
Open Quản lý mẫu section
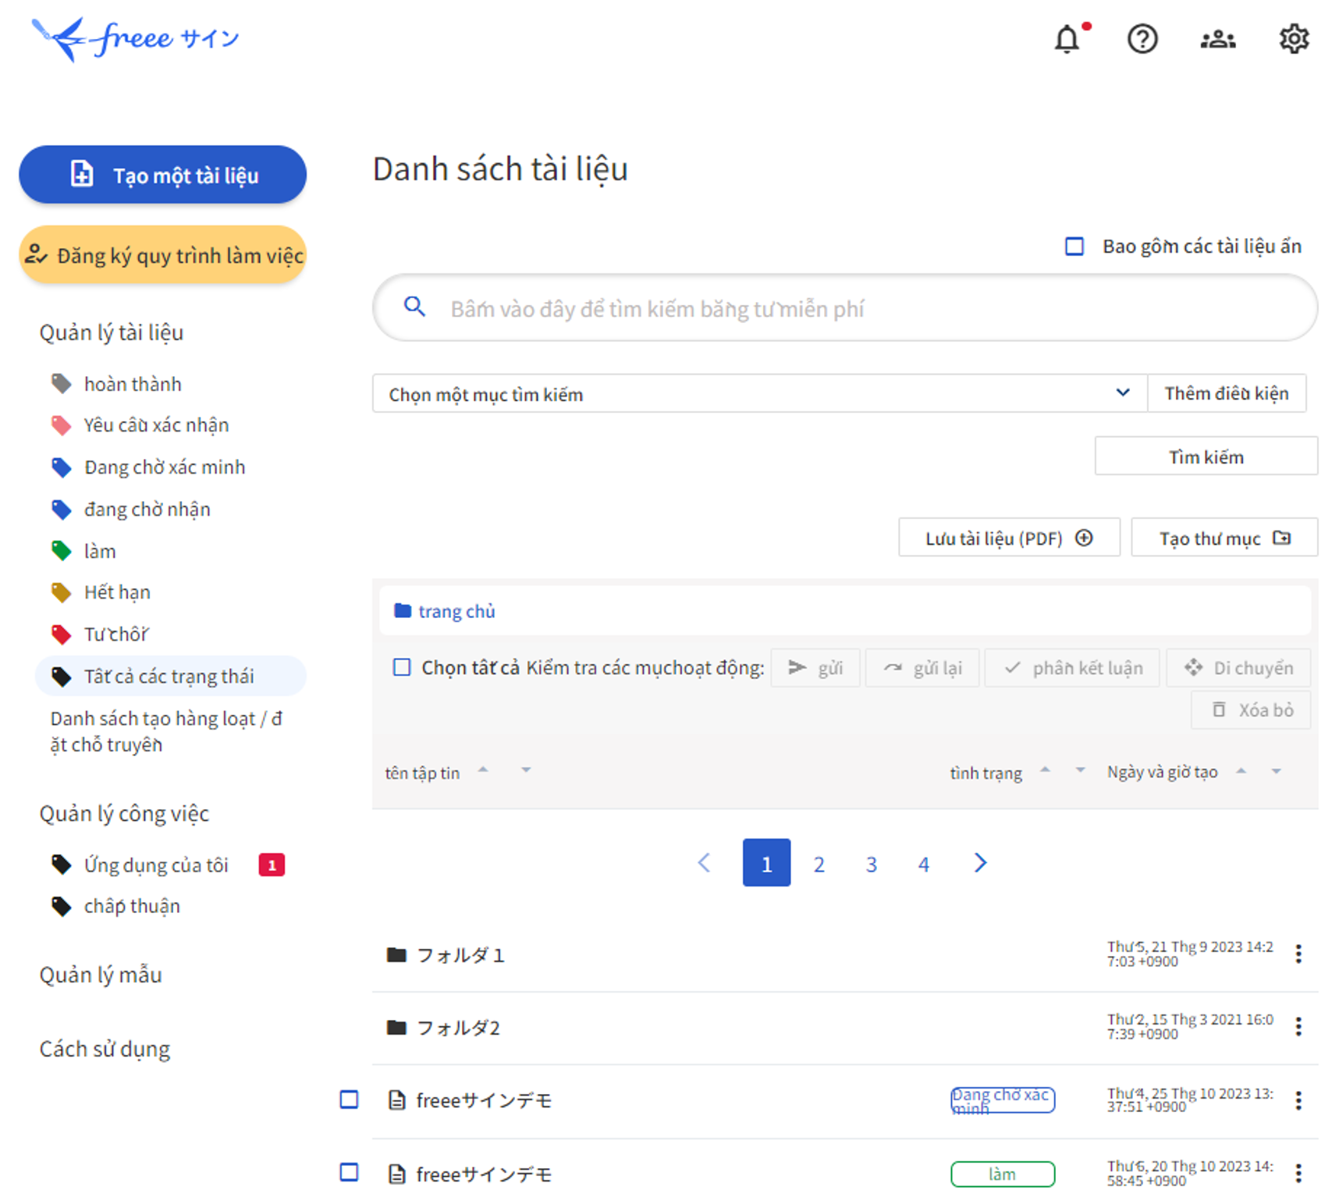click(101, 975)
